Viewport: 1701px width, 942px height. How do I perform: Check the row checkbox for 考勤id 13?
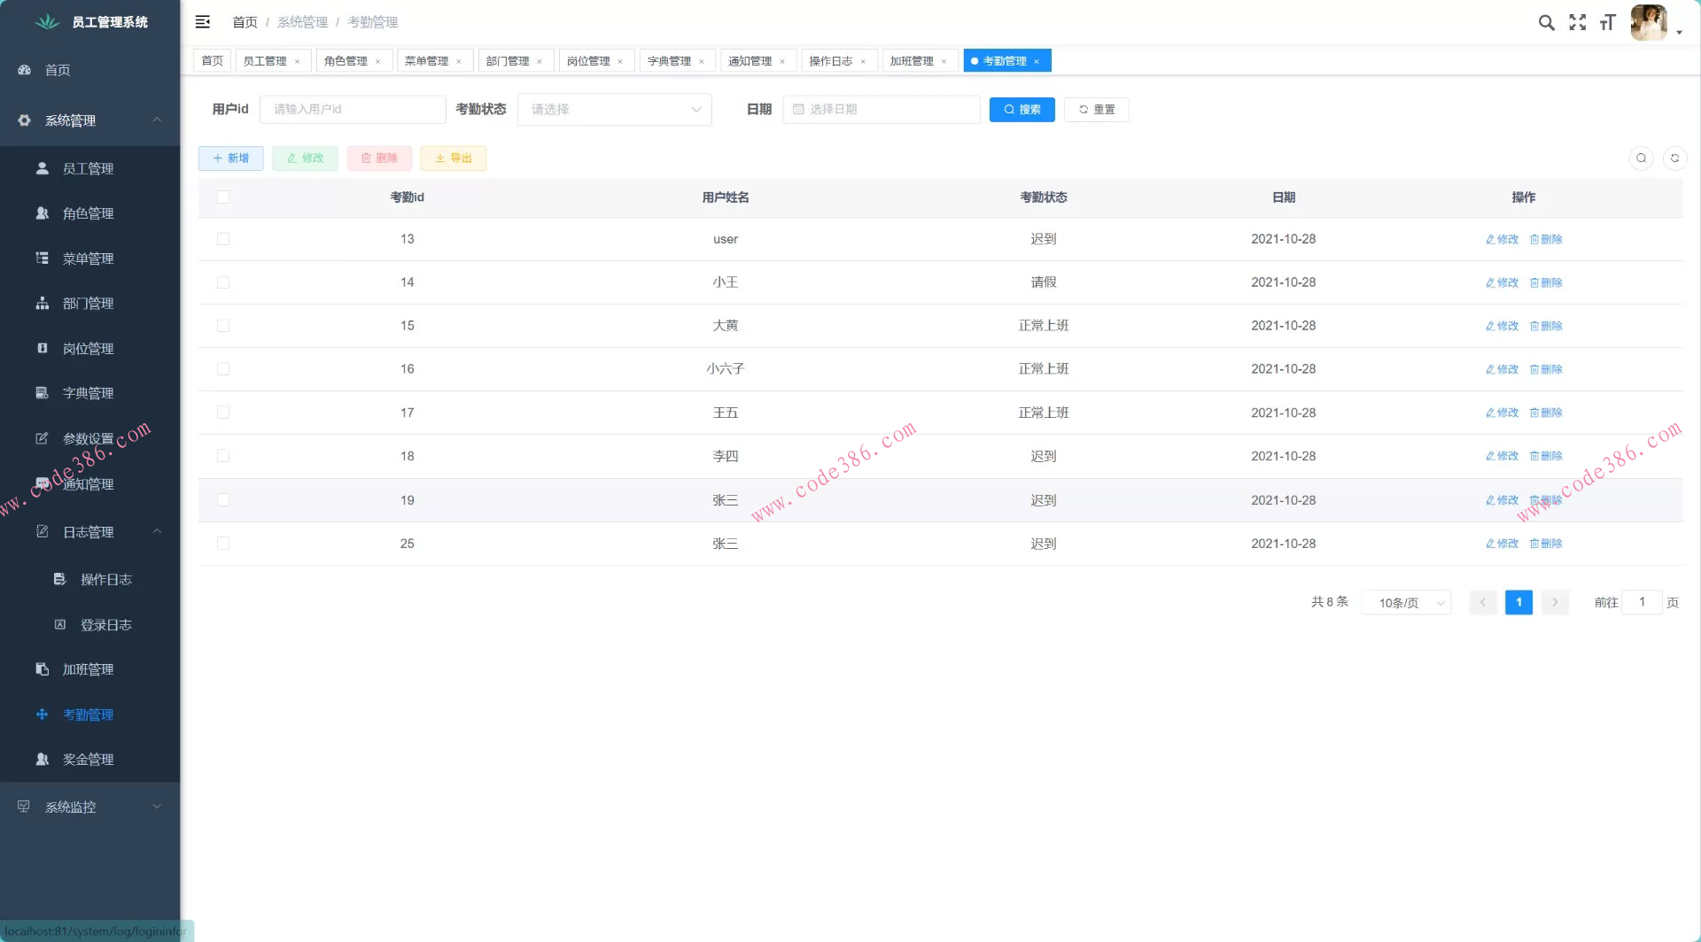pyautogui.click(x=223, y=239)
